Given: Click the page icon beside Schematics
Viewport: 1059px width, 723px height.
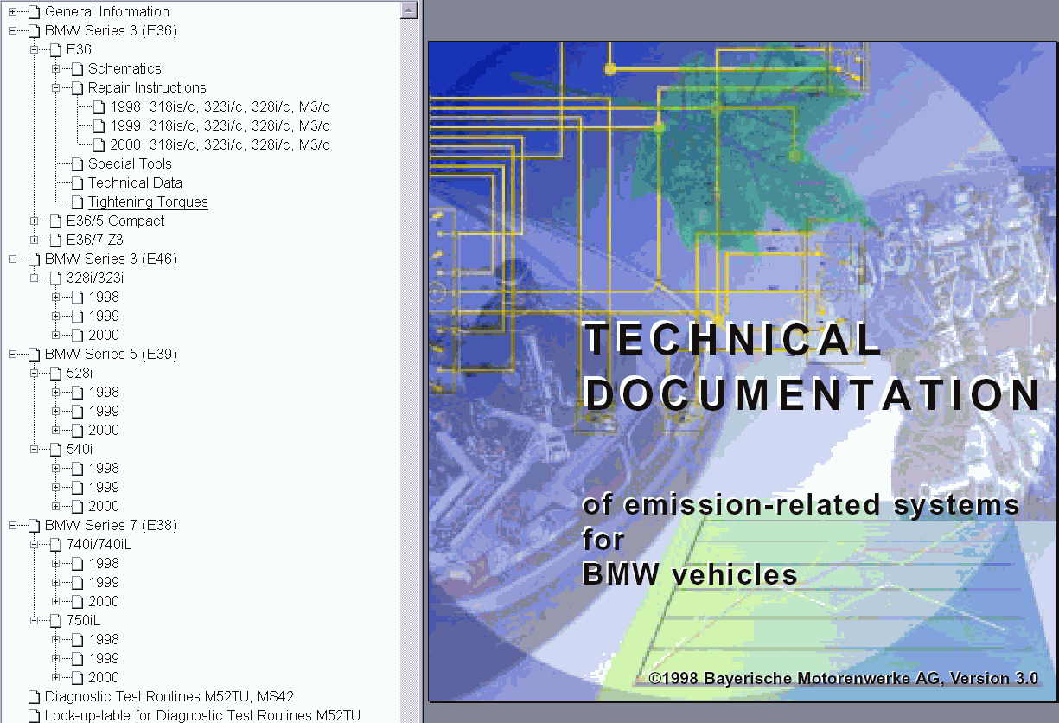Looking at the screenshot, I should coord(77,69).
